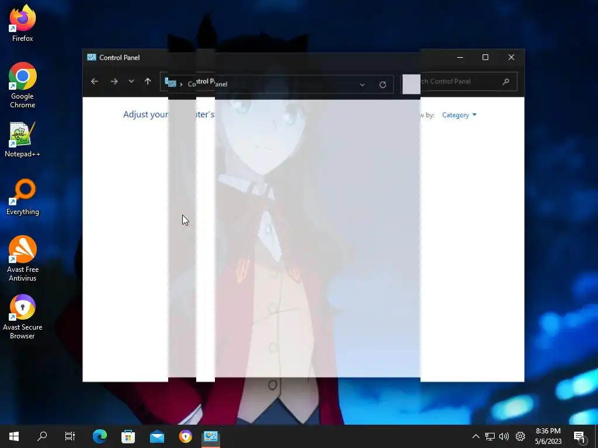598x448 pixels.
Task: Expand address bar history dropdown
Action: [362, 85]
